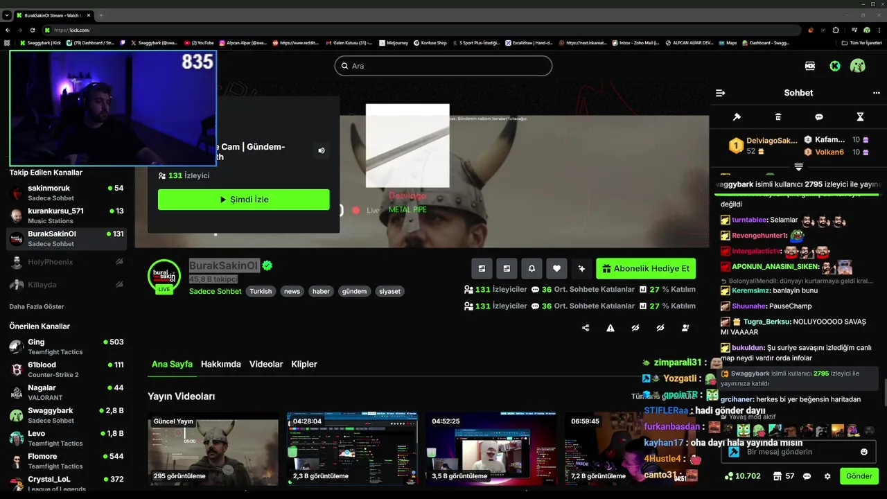The image size is (887, 499).
Task: Click blue hammer icon in message box
Action: pyautogui.click(x=733, y=452)
